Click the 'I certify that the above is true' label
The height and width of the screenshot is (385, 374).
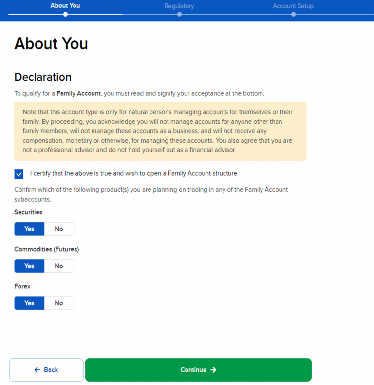133,173
